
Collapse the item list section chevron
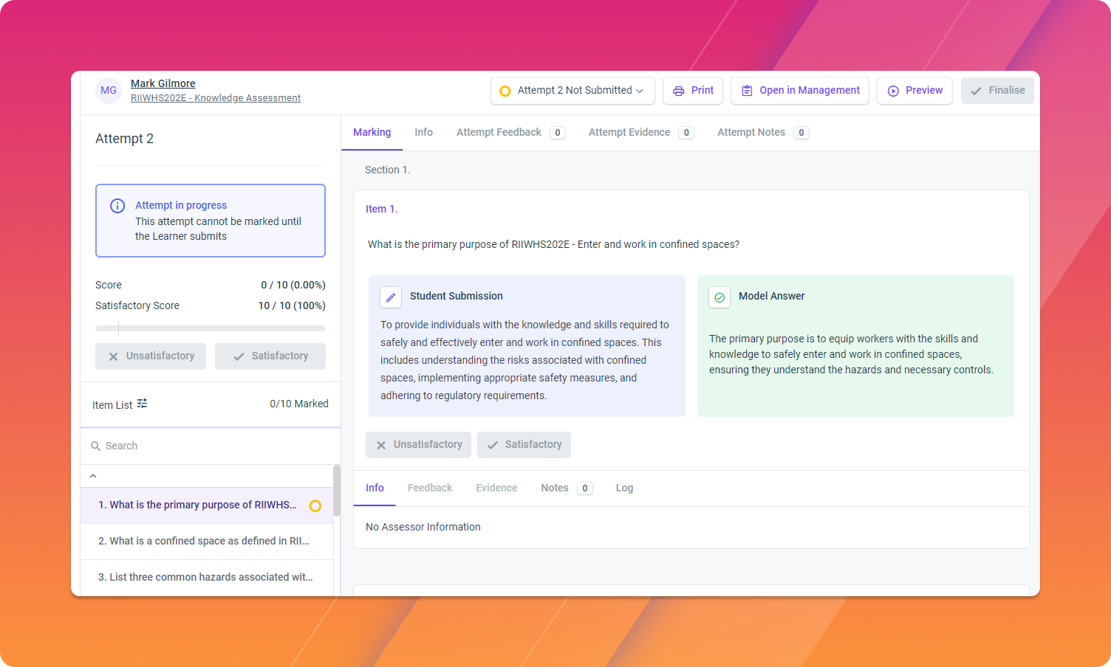[x=93, y=476]
